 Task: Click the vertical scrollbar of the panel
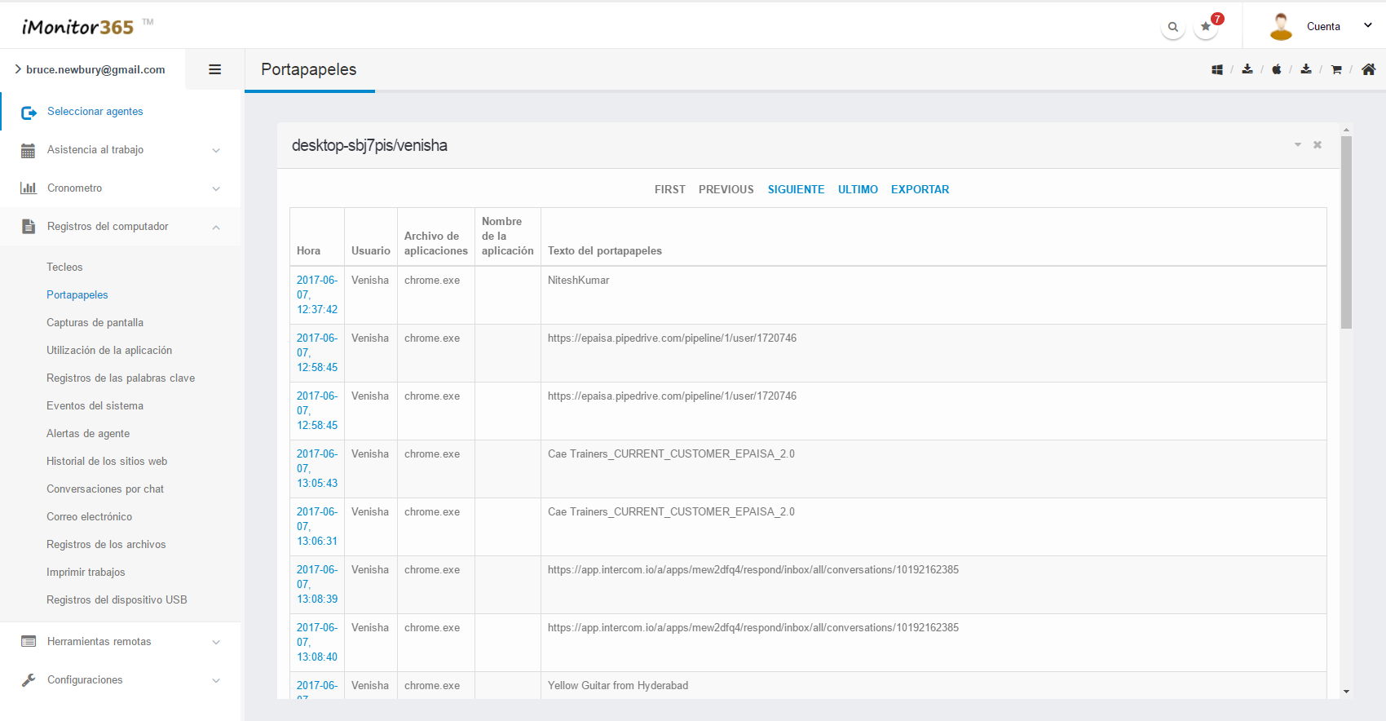click(x=1346, y=232)
